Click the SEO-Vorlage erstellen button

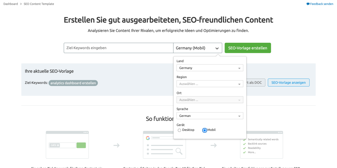(248, 48)
